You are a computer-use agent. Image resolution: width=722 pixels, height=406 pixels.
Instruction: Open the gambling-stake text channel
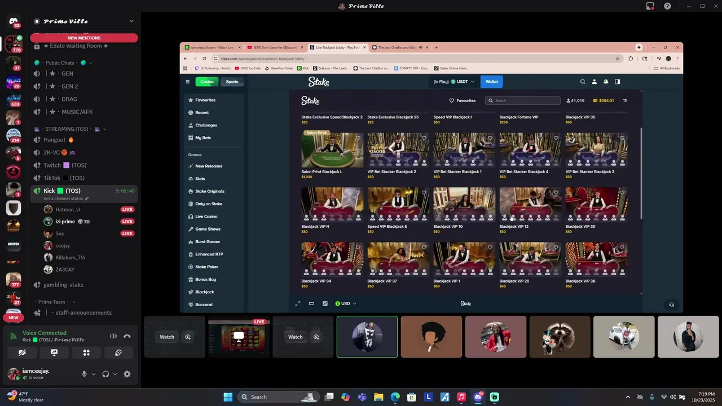[83, 285]
